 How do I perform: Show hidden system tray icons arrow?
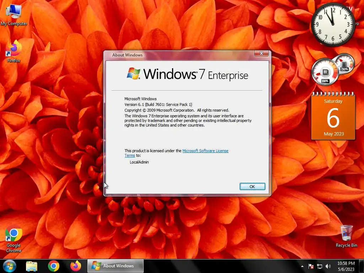tap(302, 266)
